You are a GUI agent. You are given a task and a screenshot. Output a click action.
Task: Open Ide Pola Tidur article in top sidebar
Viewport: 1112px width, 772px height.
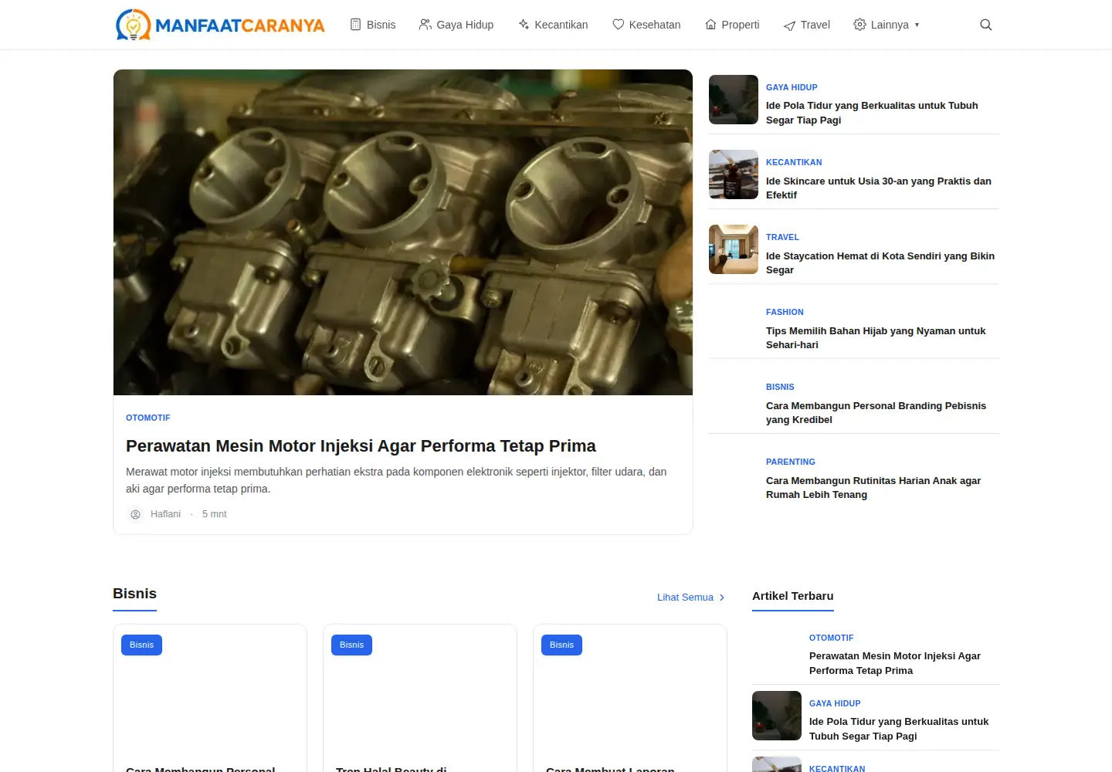(x=872, y=113)
